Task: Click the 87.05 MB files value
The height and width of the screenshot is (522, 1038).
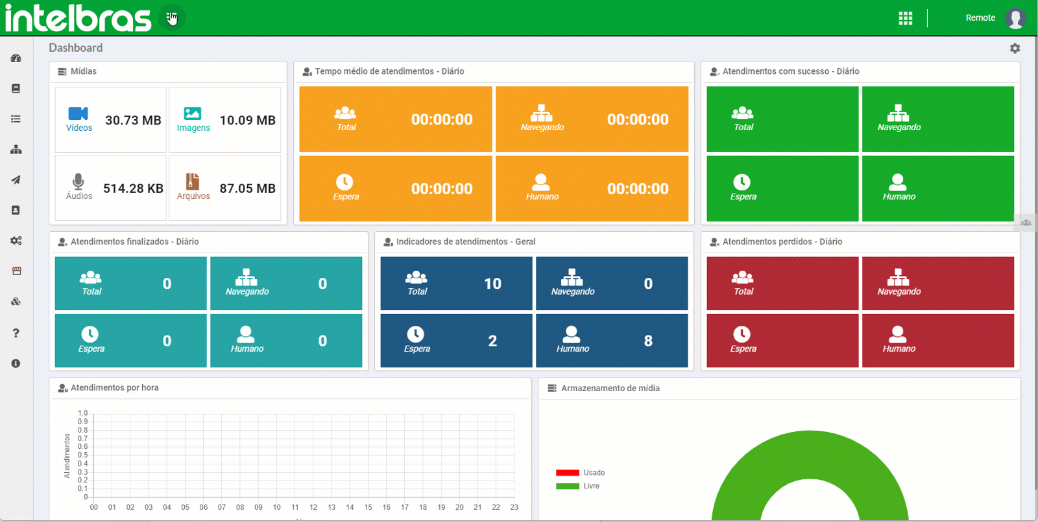Action: 248,188
